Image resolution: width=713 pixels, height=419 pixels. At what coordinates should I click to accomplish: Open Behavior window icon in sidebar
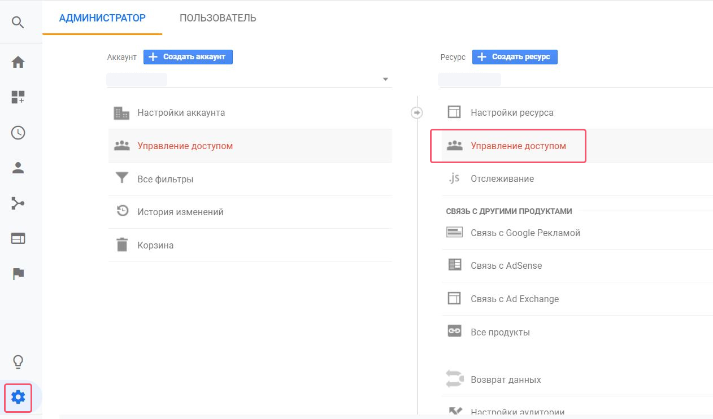click(x=18, y=238)
